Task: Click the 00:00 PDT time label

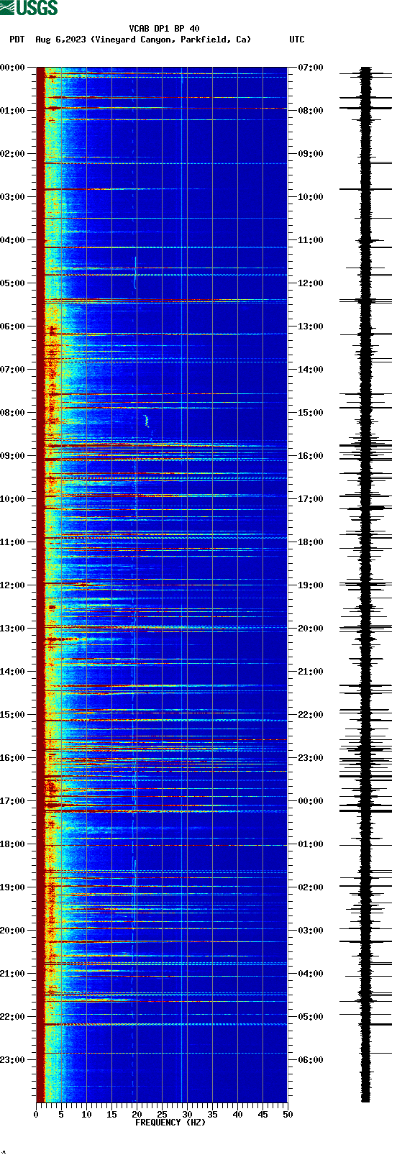Action: point(12,68)
